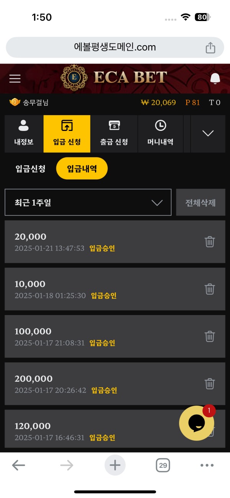This screenshot has height=498, width=230.
Task: Open the 내정보 tab
Action: point(24,134)
